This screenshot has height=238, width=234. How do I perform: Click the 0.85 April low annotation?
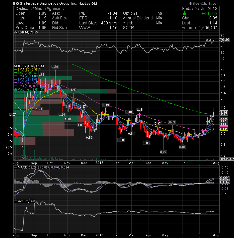point(147,143)
